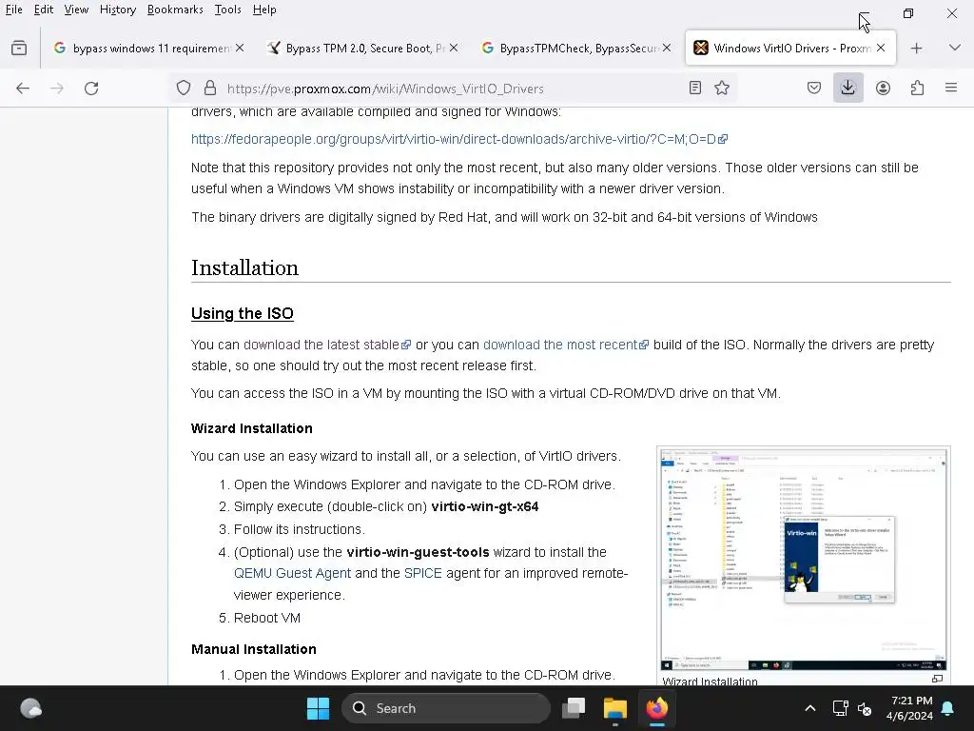This screenshot has height=731, width=974.
Task: Close the Windows VirtIO Drivers tab
Action: point(881,48)
